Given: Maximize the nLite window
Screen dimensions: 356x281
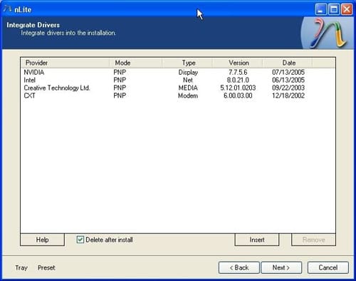Looking at the screenshot, I should click(x=334, y=9).
